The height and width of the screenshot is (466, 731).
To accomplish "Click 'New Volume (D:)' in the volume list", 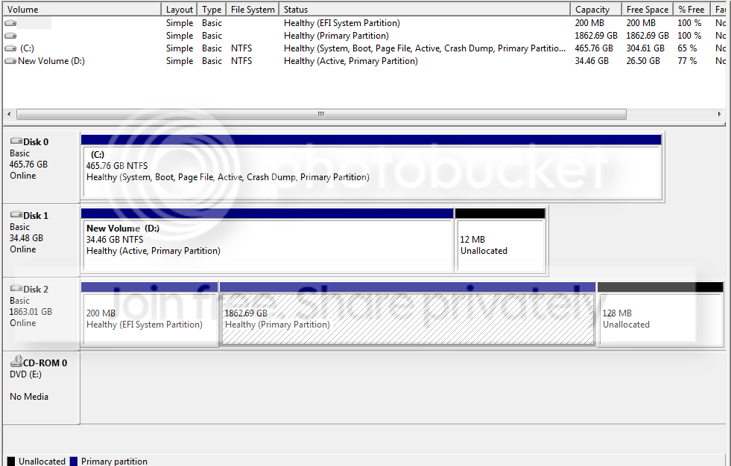I will click(51, 61).
